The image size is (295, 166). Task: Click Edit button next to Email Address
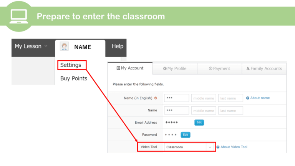pos(199,123)
